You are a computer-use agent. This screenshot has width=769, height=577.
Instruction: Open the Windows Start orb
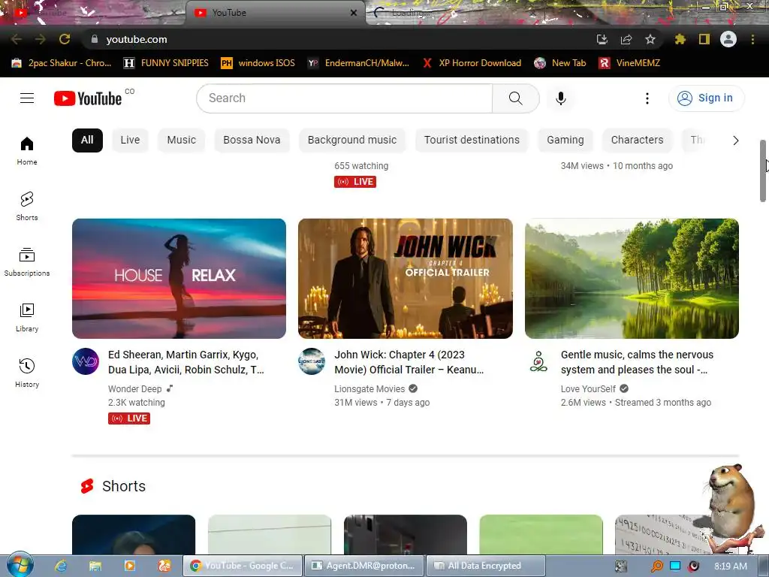click(20, 564)
